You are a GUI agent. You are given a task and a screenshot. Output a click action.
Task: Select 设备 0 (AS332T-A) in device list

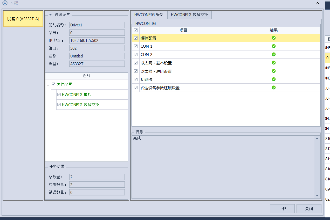pos(23,19)
